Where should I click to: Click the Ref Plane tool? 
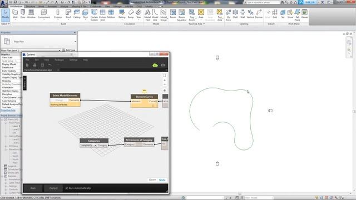point(297,15)
